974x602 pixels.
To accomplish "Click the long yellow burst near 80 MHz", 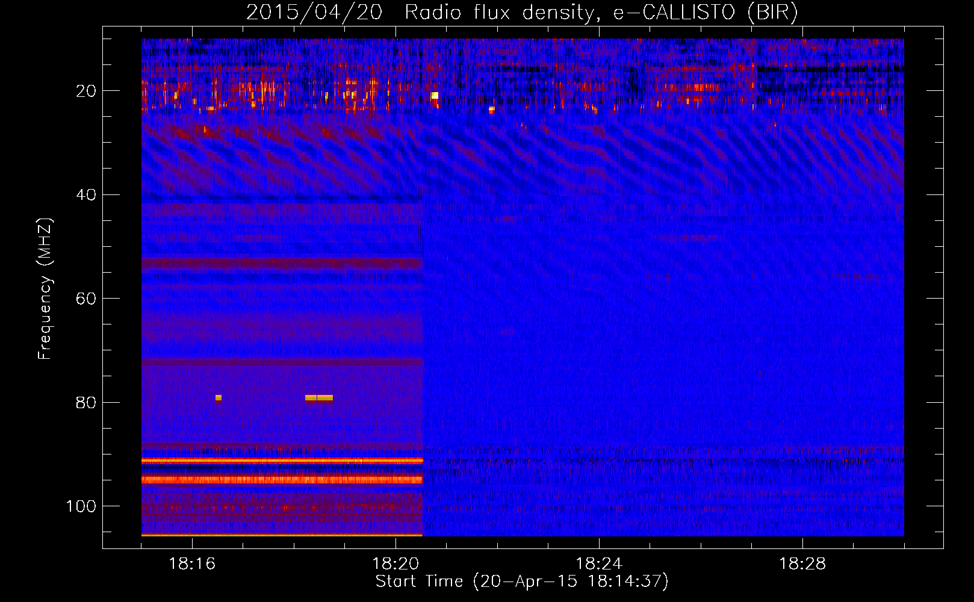I will tap(319, 398).
